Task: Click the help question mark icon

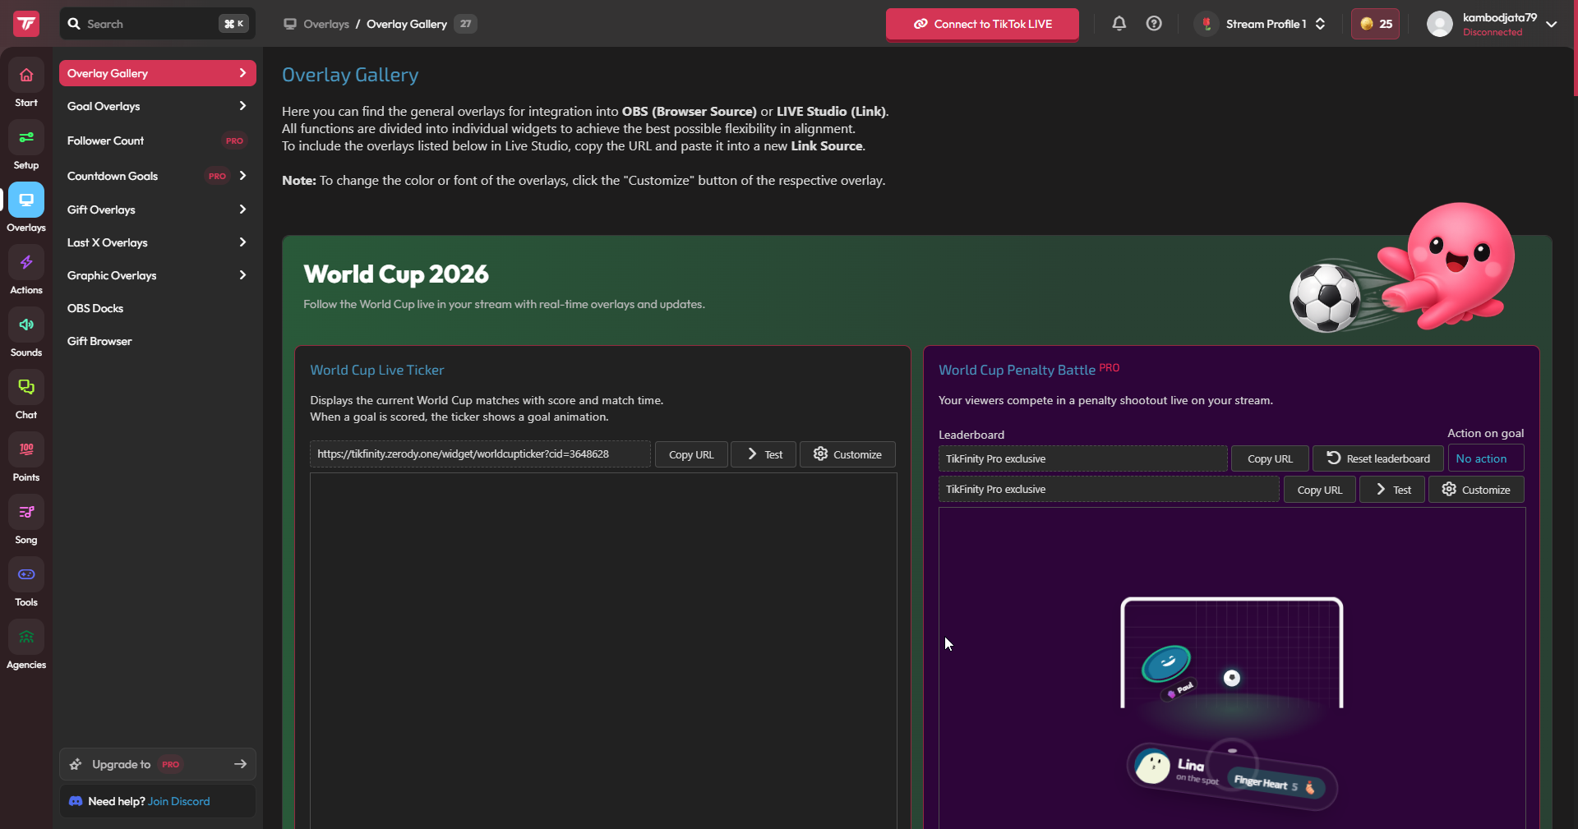Action: click(x=1154, y=24)
